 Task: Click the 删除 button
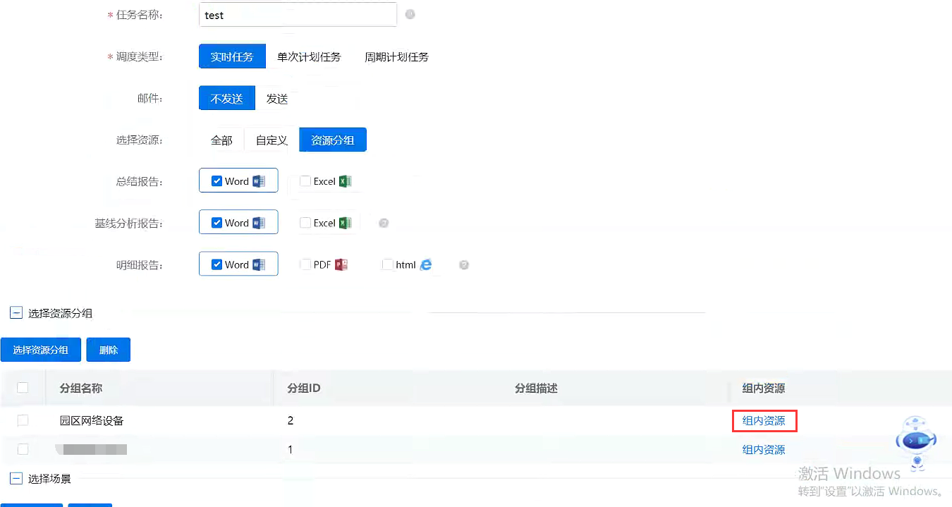click(109, 350)
